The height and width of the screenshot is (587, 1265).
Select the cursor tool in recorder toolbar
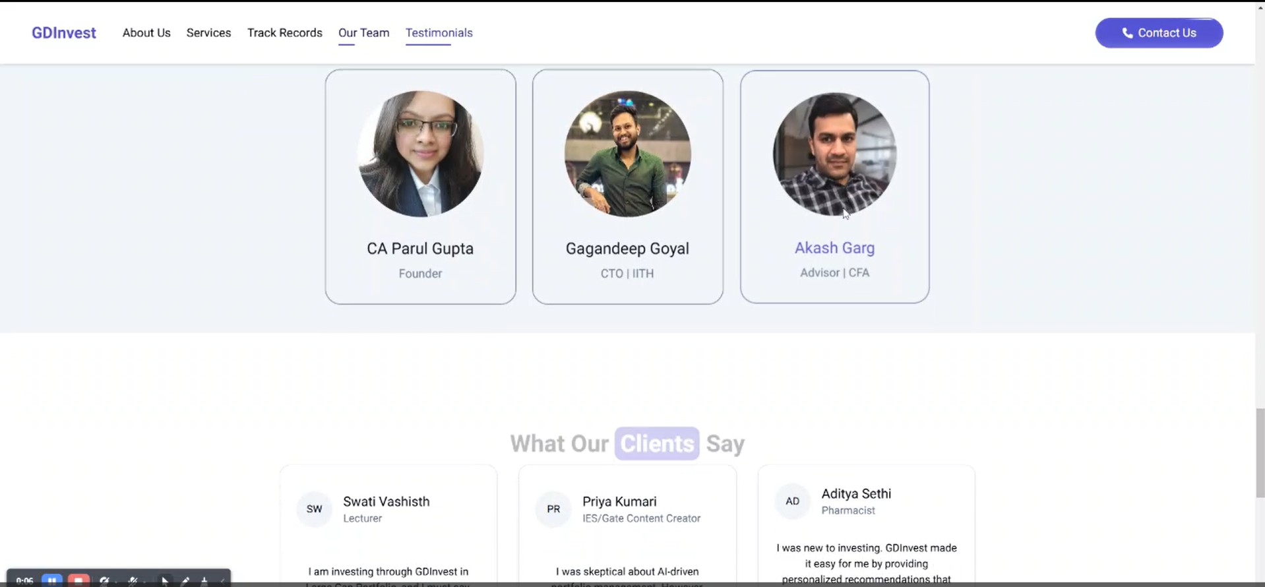[165, 581]
